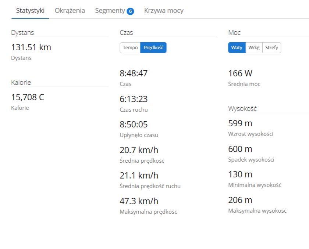The image size is (309, 249).
Task: Open the Statystyki tab
Action: (x=30, y=11)
